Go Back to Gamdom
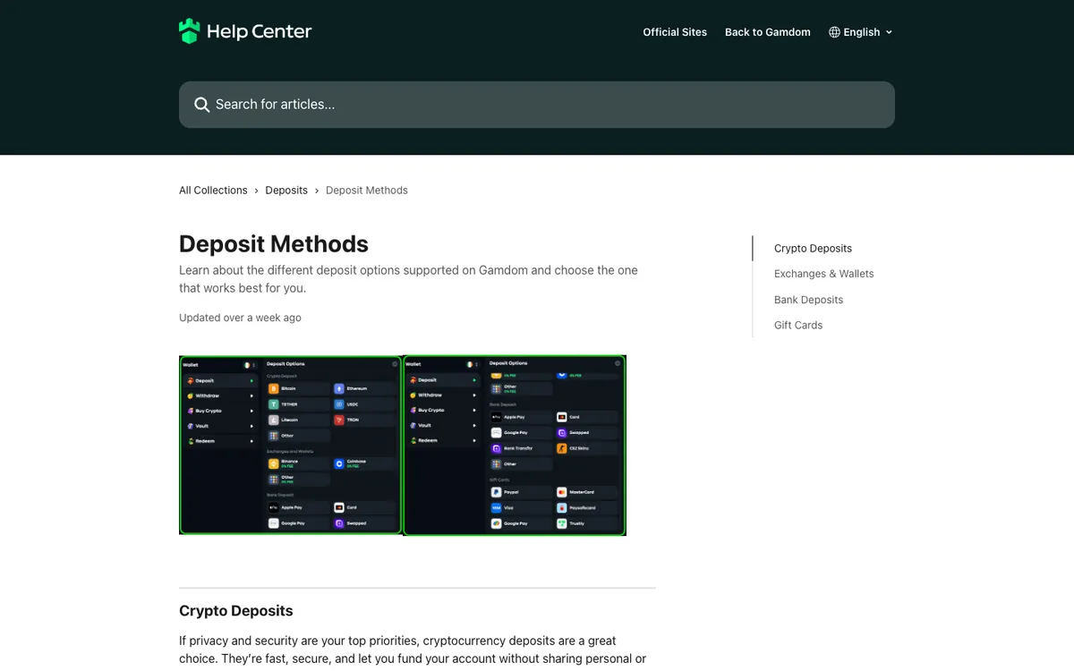Viewport: 1074px width, 671px height. pos(768,32)
